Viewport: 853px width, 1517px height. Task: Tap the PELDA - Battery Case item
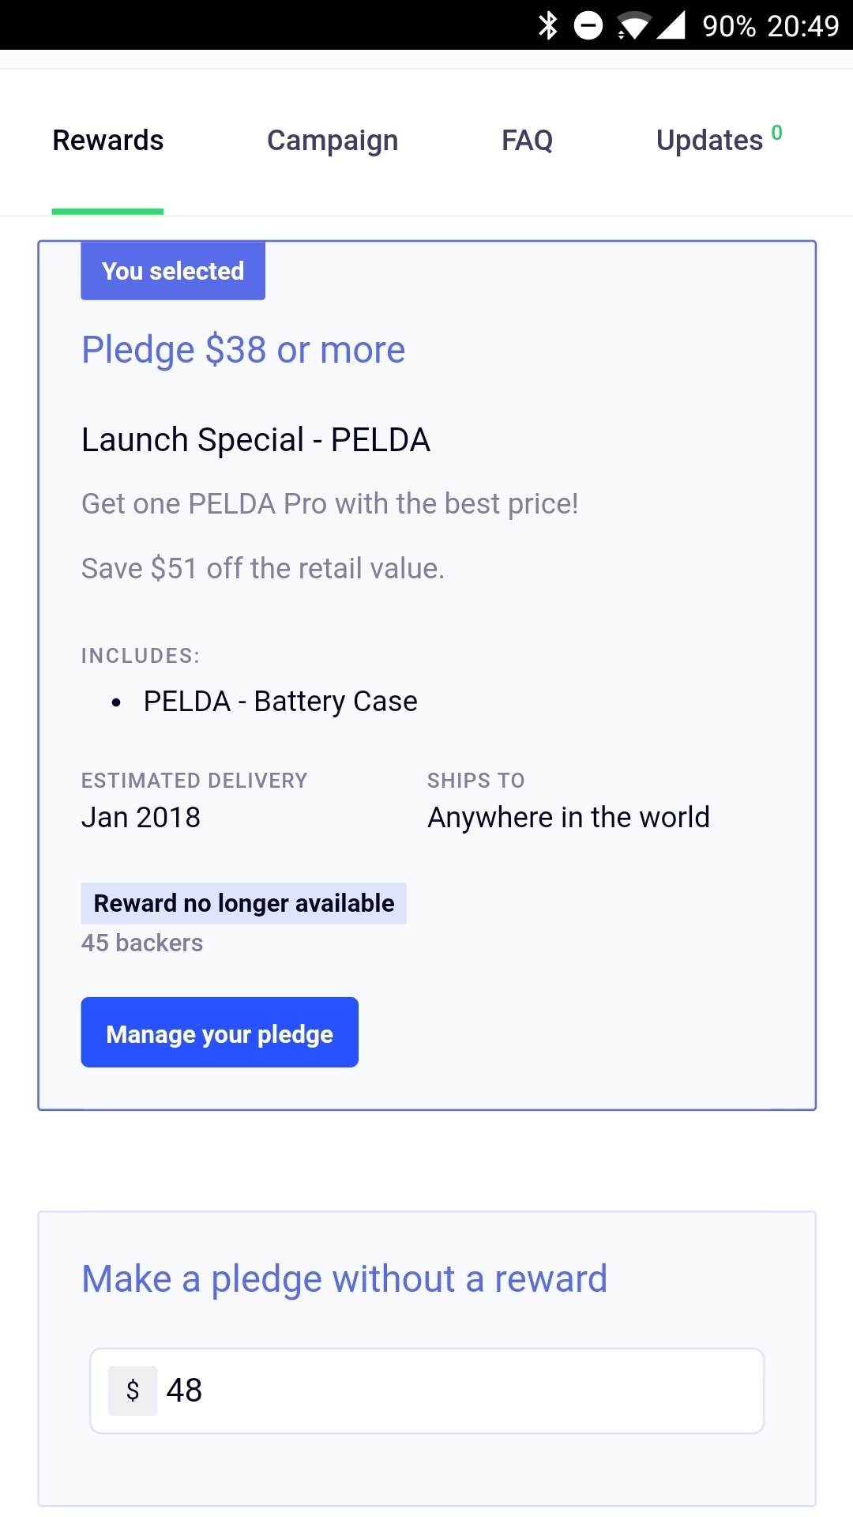(280, 702)
